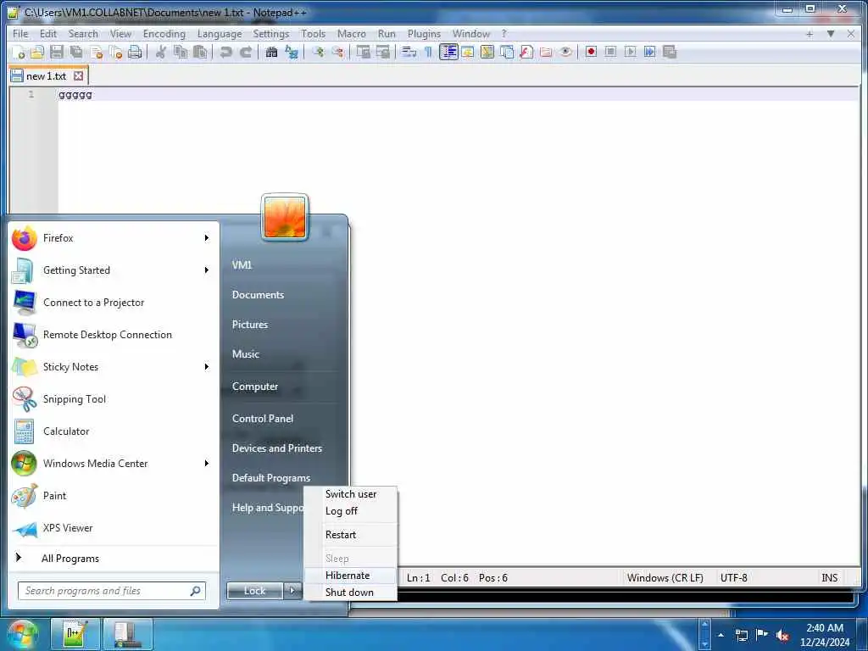This screenshot has height=651, width=868.
Task: Start macro recording with red dot icon
Action: [591, 52]
